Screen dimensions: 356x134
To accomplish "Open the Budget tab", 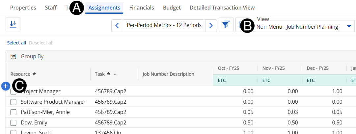I will tap(172, 8).
